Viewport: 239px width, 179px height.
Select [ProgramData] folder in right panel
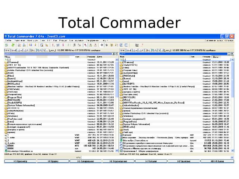point(175,122)
